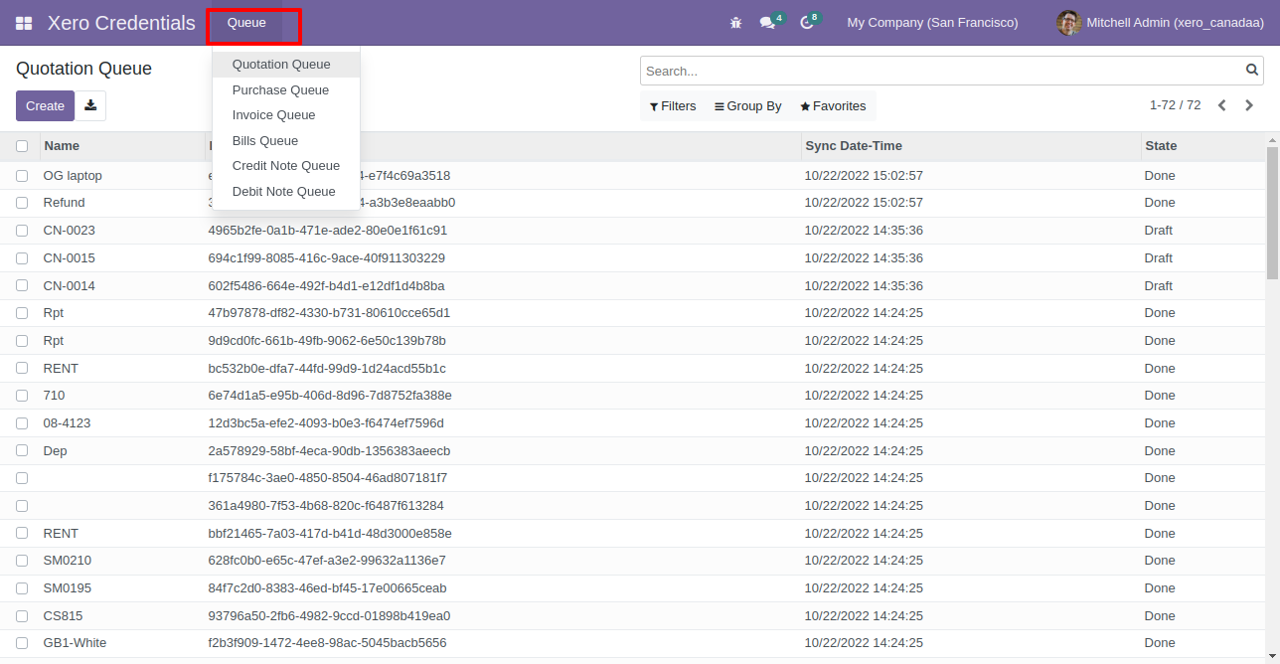Go to next page arrow
Screen dimensions: 1280x664
click(x=1249, y=105)
